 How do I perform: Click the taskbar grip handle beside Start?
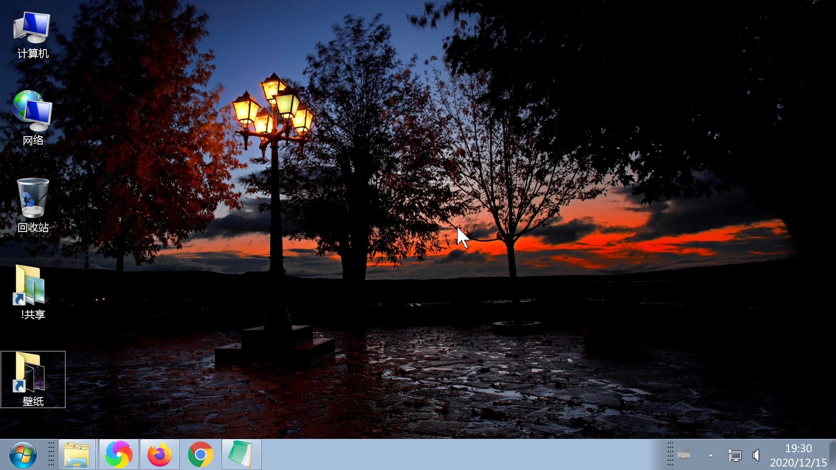point(51,455)
